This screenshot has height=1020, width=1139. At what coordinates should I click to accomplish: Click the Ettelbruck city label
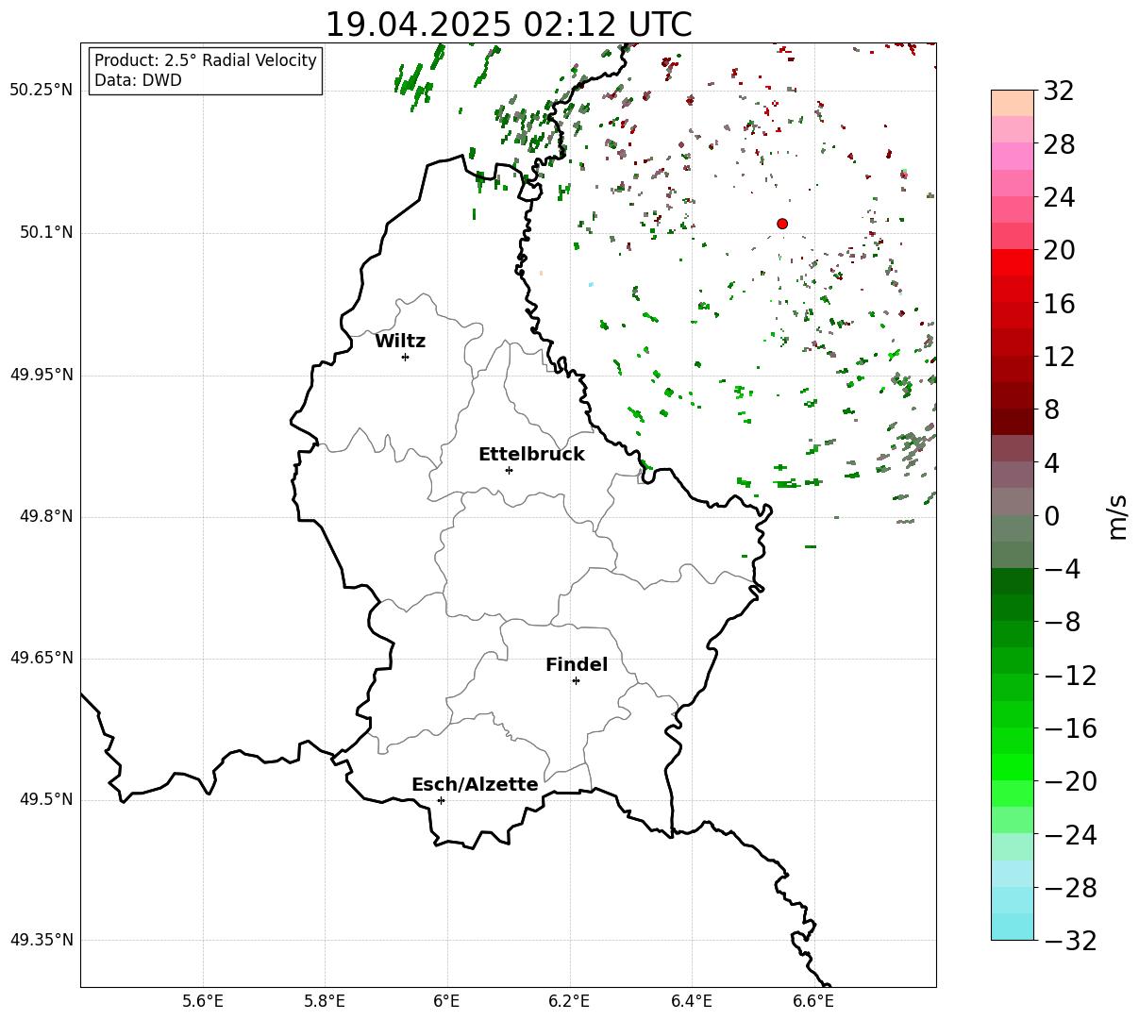(x=531, y=455)
